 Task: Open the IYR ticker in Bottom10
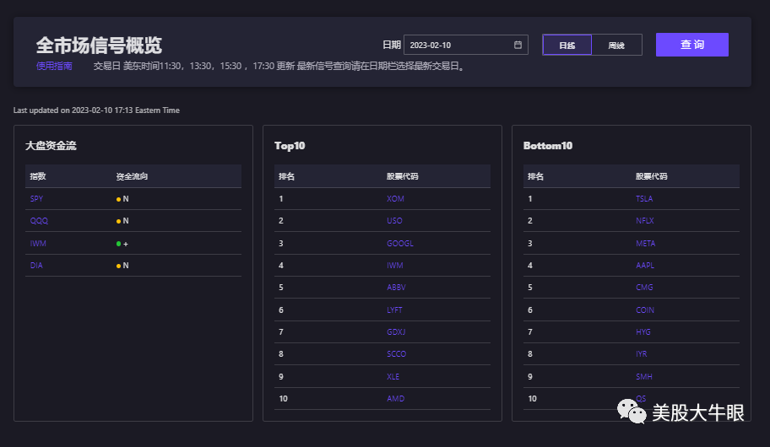642,354
